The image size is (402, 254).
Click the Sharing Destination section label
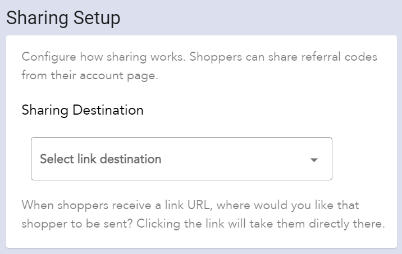(x=83, y=110)
